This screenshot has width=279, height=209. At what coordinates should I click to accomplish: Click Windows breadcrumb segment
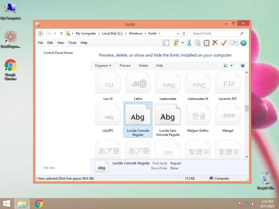click(x=135, y=33)
